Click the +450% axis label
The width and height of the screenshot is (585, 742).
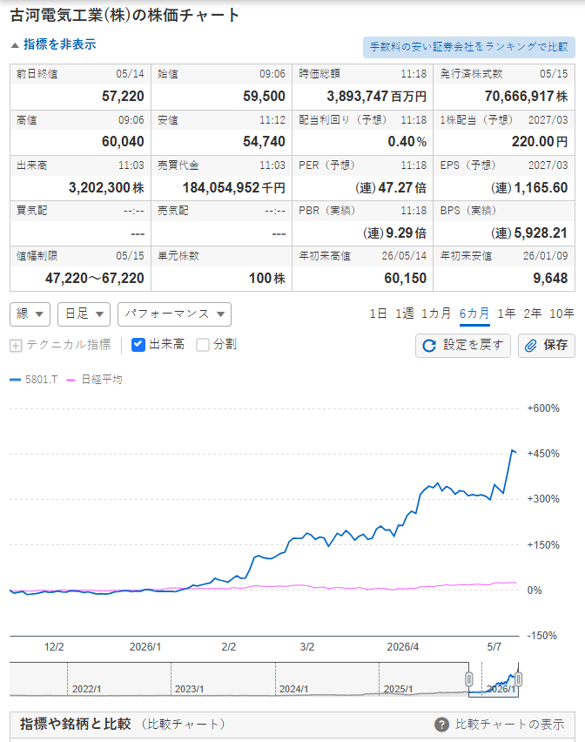[543, 454]
